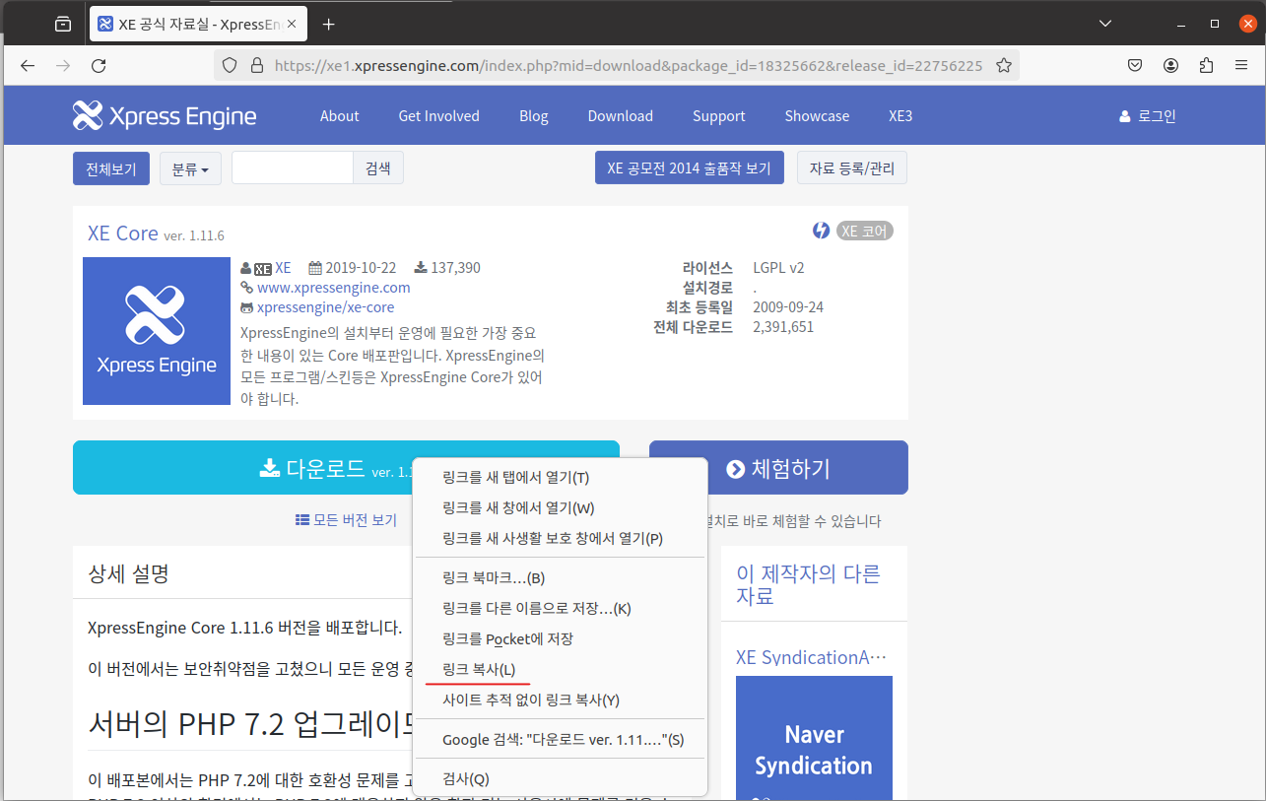This screenshot has height=801, width=1266.
Task: Click the Xpress Engine header logo
Action: tap(165, 116)
